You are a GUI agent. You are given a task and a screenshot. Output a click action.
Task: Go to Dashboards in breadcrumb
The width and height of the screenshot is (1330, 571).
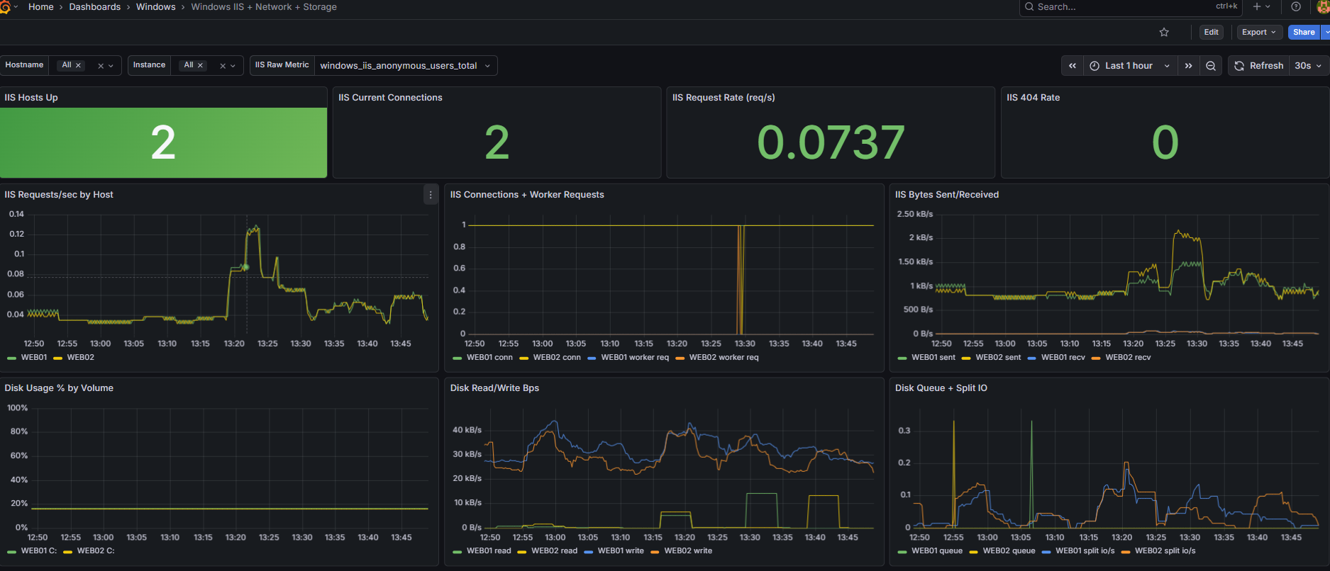pyautogui.click(x=94, y=7)
